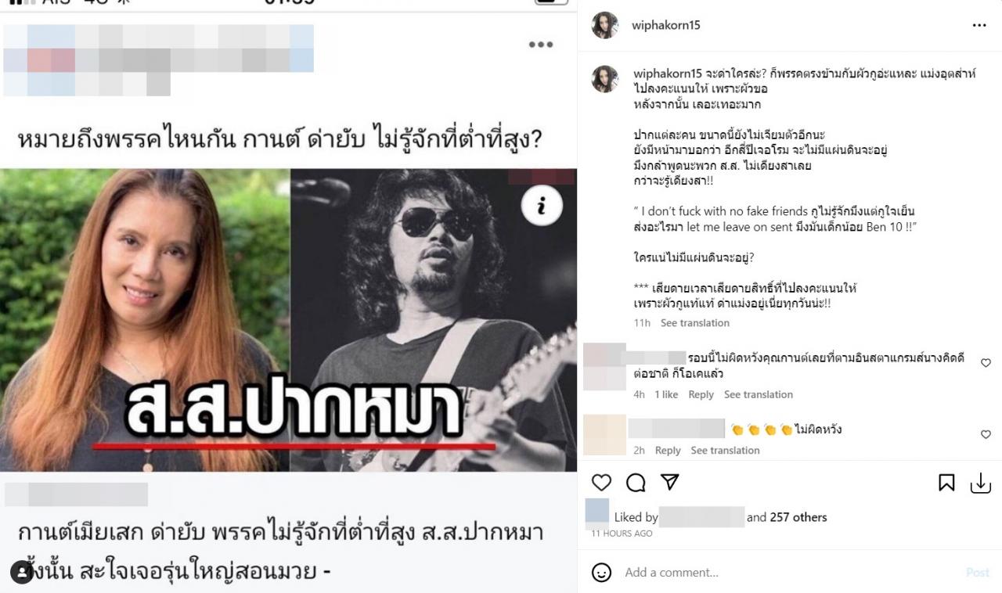Click the tagged-people icon on photo
Screen dimensions: 1002x593
pyautogui.click(x=21, y=573)
